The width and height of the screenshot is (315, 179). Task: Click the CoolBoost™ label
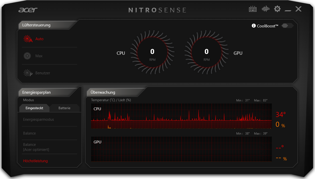[268, 26]
